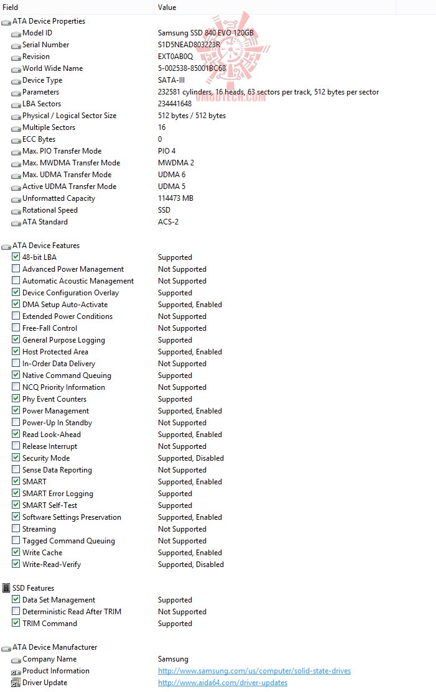Click the ECC Bytes row icon
Viewport: 436px width, 692px height.
16,140
